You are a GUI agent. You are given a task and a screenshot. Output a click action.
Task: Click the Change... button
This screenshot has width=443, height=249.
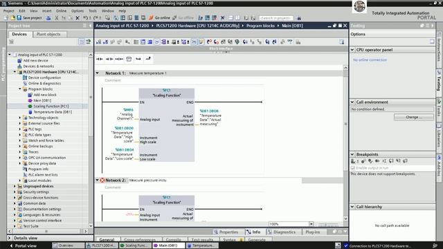coord(414,117)
